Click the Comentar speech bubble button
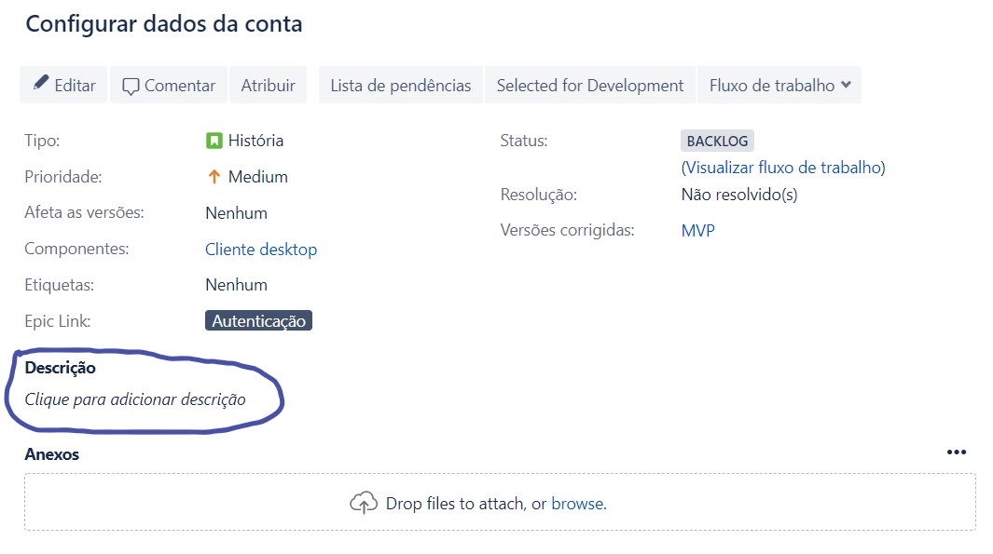Viewport: 993px width, 554px height. (x=169, y=85)
